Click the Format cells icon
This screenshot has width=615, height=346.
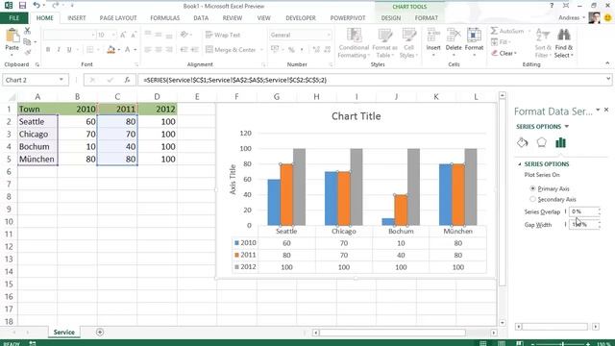474,35
